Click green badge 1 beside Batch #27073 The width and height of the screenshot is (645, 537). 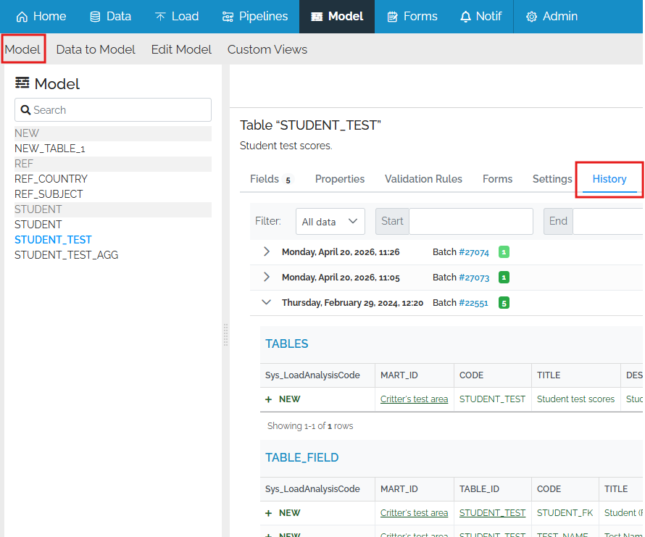(x=504, y=278)
